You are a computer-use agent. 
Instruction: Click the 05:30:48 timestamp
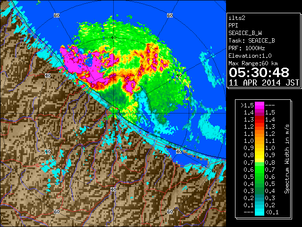point(259,72)
